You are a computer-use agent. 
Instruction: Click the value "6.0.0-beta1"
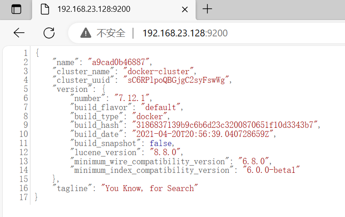coord(271,170)
